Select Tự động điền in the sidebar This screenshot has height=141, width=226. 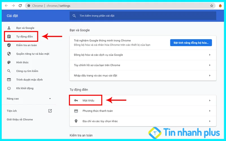click(x=25, y=36)
